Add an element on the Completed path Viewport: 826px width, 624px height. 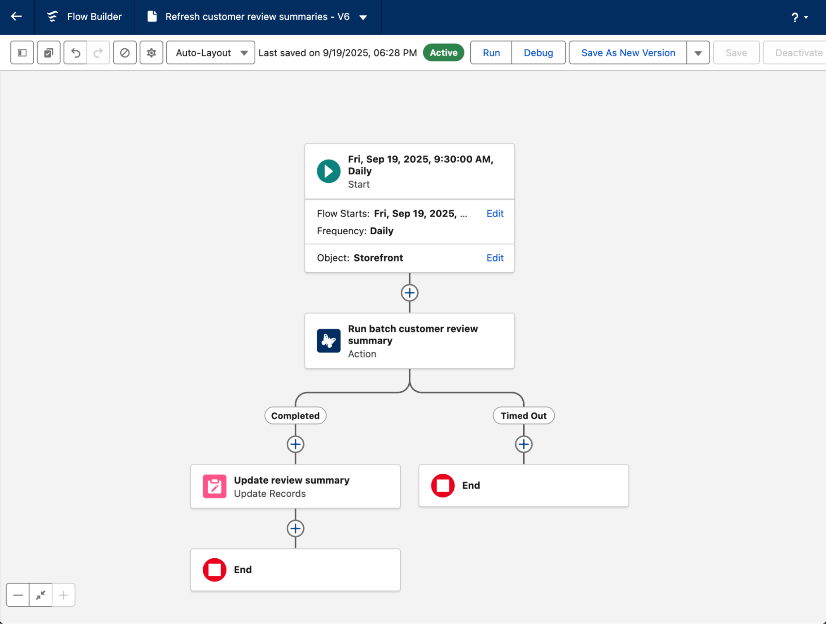tap(295, 444)
